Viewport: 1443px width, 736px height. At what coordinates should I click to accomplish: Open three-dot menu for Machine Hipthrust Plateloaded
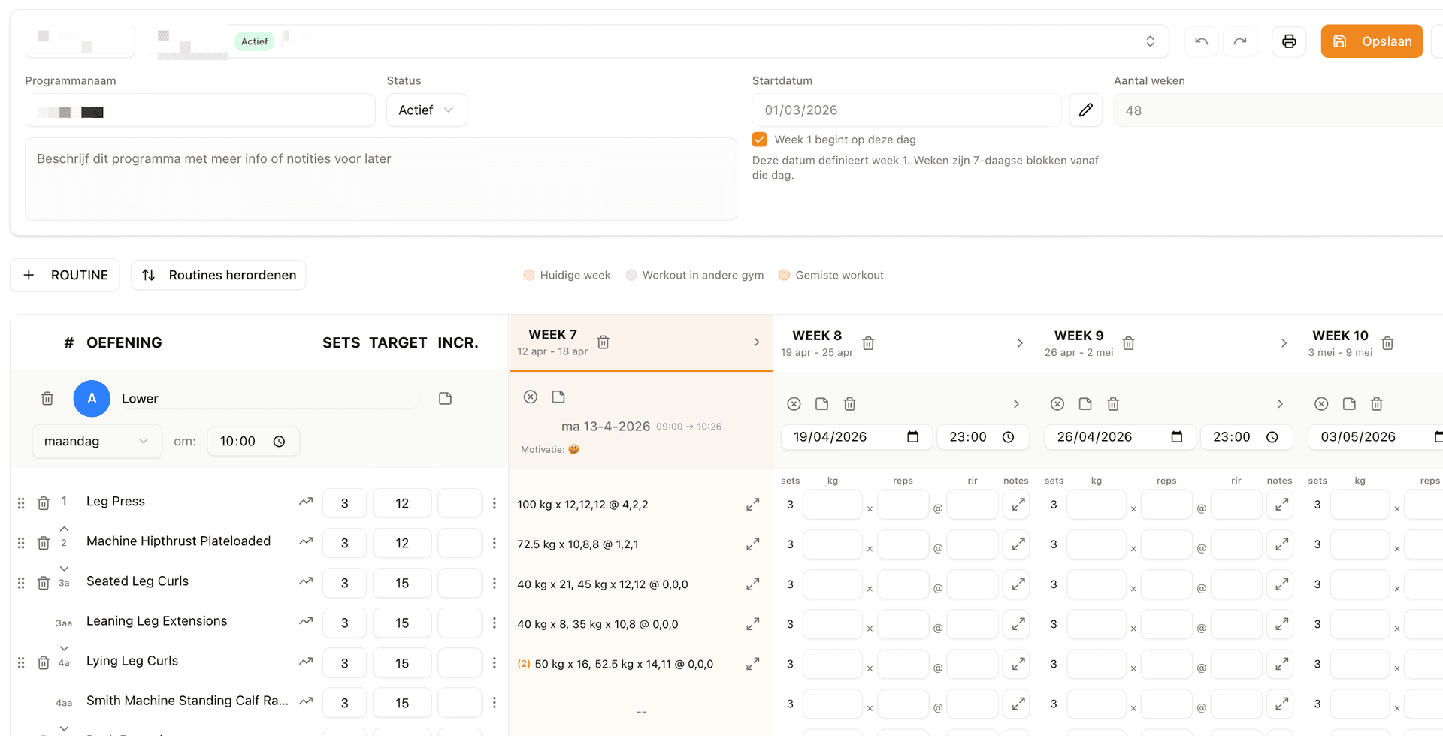494,543
